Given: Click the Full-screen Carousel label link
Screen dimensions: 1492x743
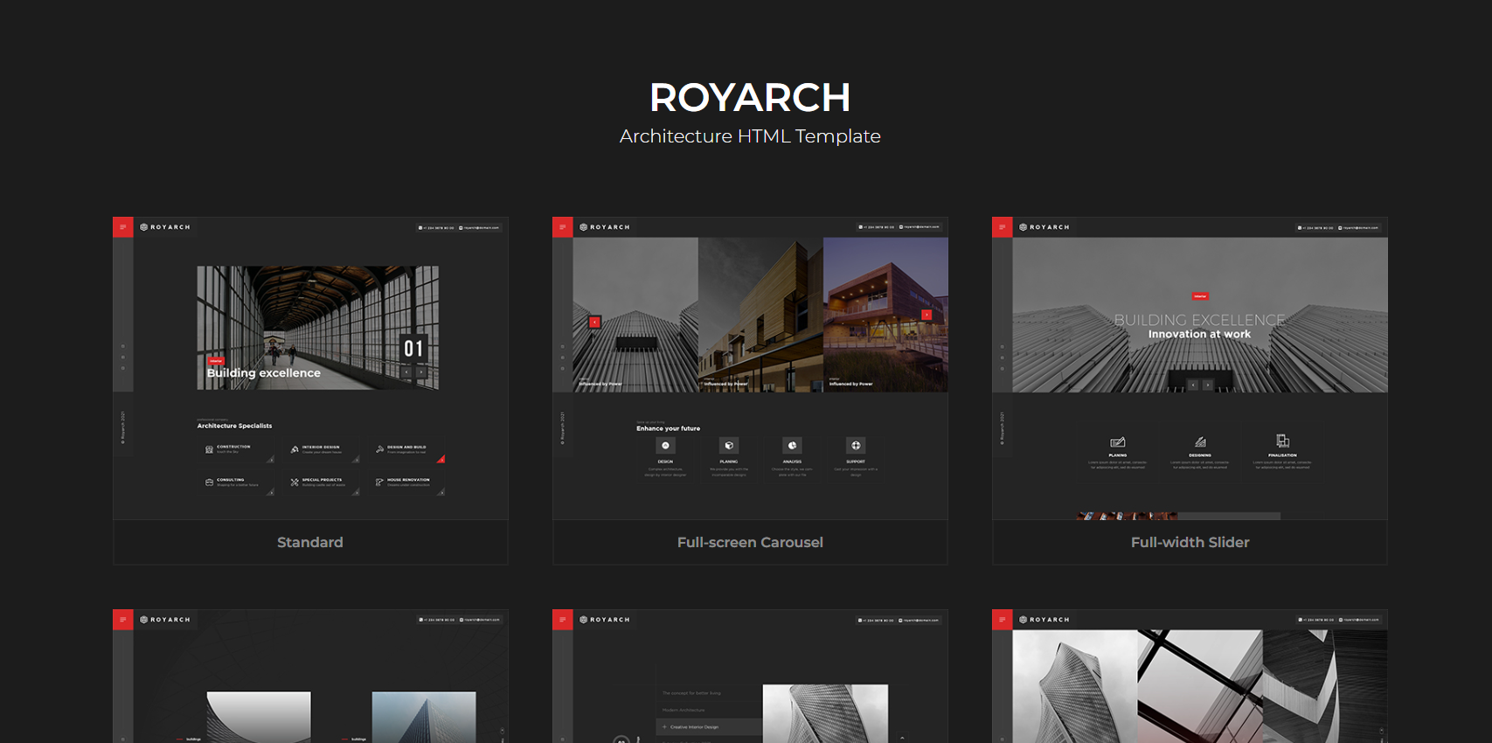Looking at the screenshot, I should click(x=750, y=542).
